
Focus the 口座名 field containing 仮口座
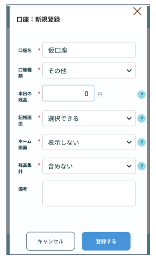click(89, 50)
